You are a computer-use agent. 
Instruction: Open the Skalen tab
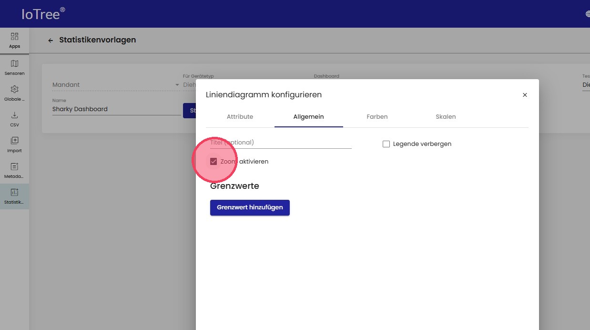pyautogui.click(x=446, y=117)
